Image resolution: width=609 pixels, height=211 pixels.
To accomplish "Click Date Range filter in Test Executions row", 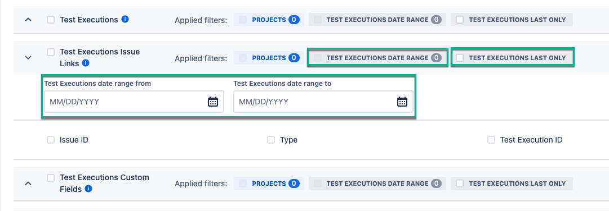I will (377, 20).
